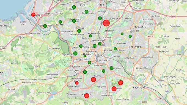This screenshot has height=105, width=187.
Task: Click the Barrow Gurney label
Action: pyautogui.click(x=44, y=93)
